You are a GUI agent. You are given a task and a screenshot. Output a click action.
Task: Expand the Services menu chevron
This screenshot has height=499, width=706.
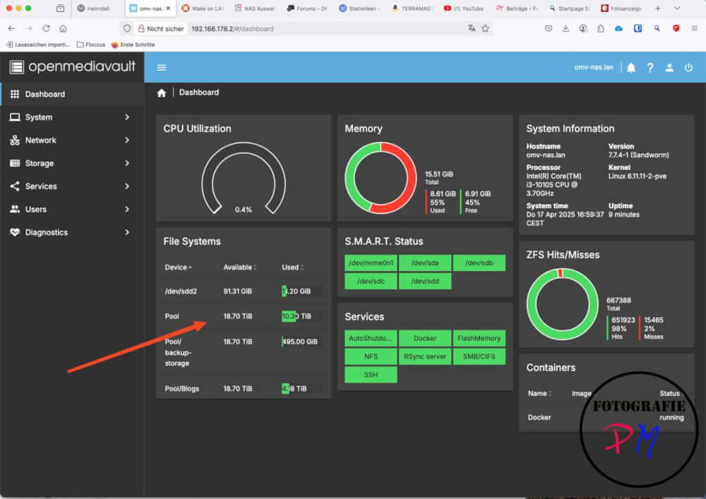[x=127, y=186]
